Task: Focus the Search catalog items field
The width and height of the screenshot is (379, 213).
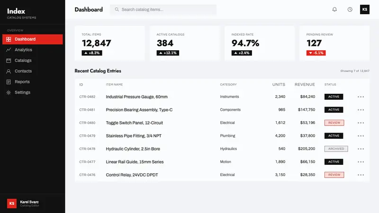Action: (163, 9)
